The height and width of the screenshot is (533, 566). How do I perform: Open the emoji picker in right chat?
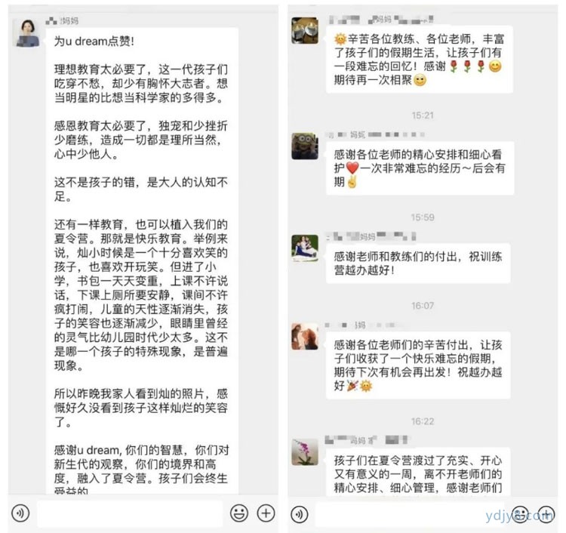[520, 515]
